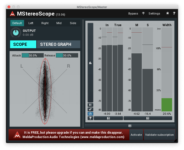
Task: Adjust the Attack 30.0% slider
Action: 33,55
